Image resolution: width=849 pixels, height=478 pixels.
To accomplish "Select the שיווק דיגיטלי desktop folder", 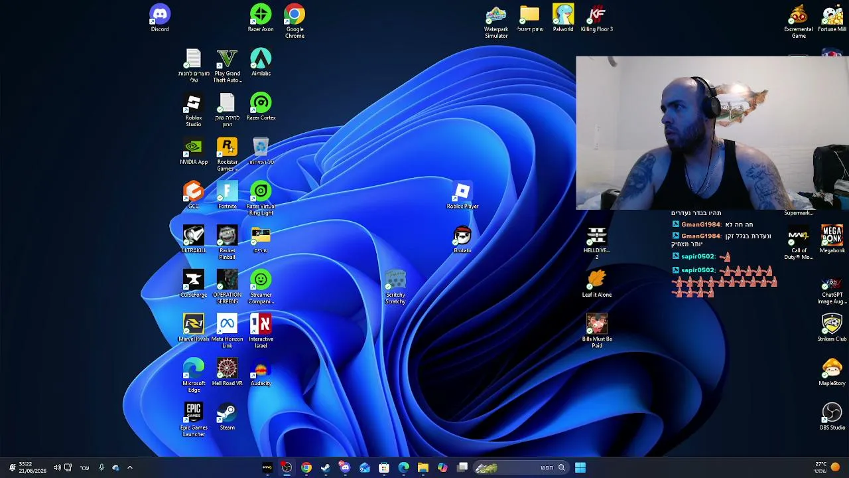I will (530, 19).
